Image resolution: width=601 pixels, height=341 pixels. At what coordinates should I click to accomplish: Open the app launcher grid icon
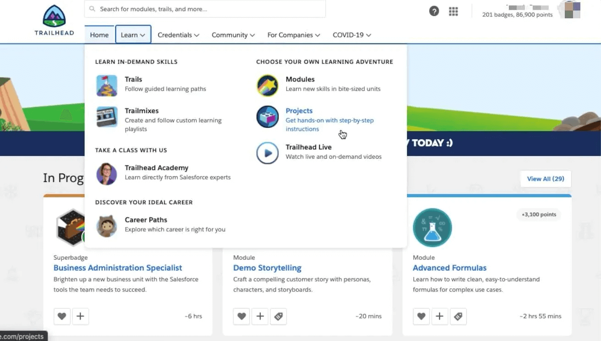[x=453, y=11]
